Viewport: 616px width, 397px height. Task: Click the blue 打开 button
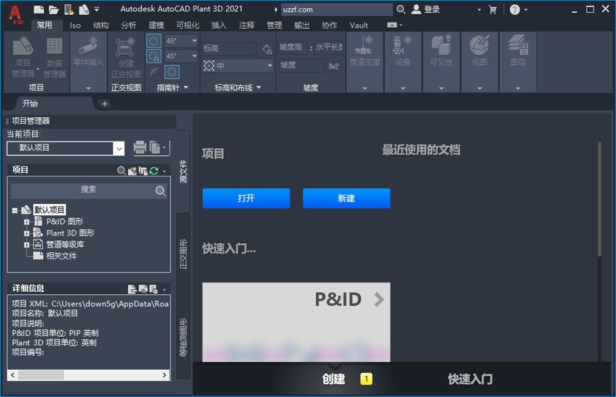point(246,198)
